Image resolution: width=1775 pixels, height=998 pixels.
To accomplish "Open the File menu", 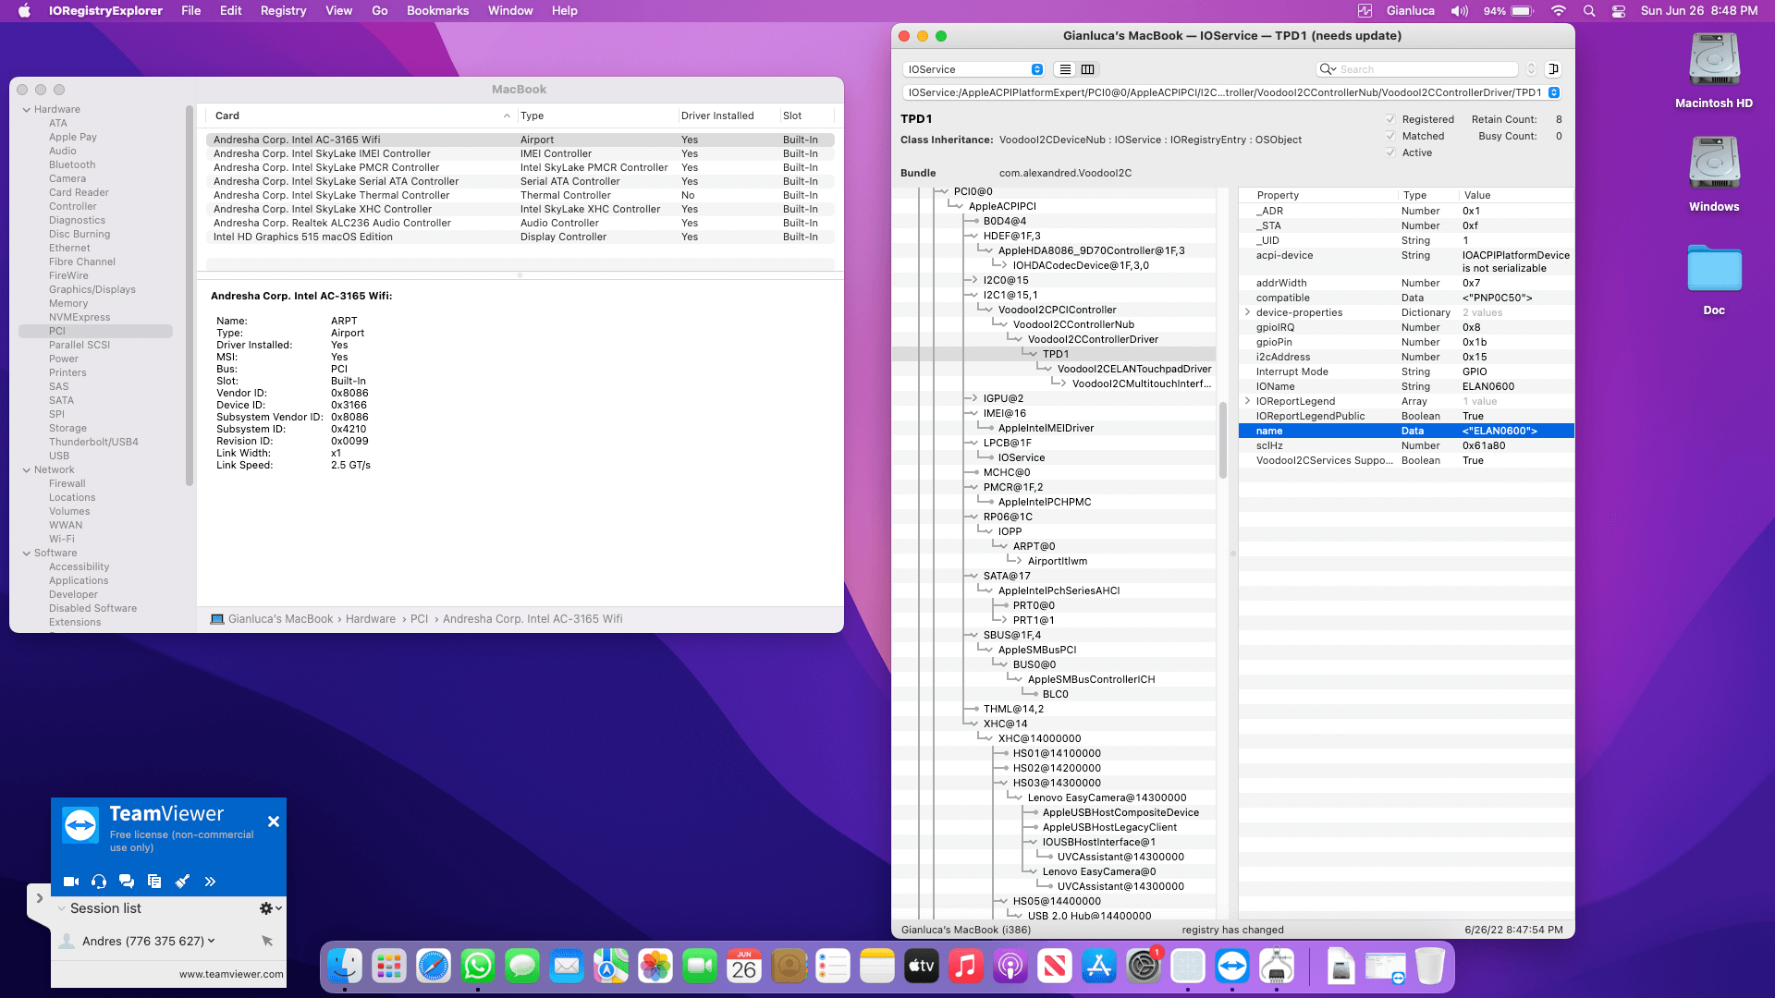I will coord(191,11).
